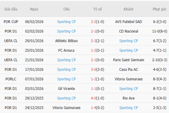169x115 pixels.
Task: Click the "Ngày" column header
Action: point(34,9)
